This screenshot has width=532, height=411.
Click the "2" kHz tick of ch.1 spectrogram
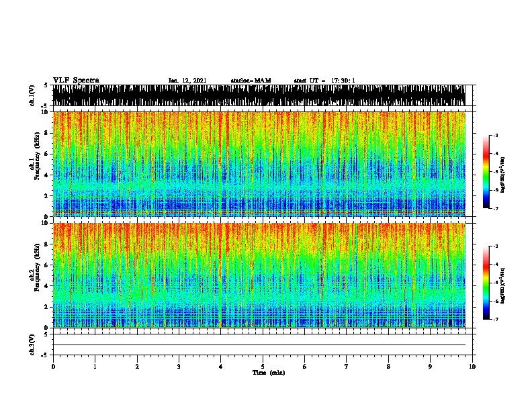[x=47, y=196]
